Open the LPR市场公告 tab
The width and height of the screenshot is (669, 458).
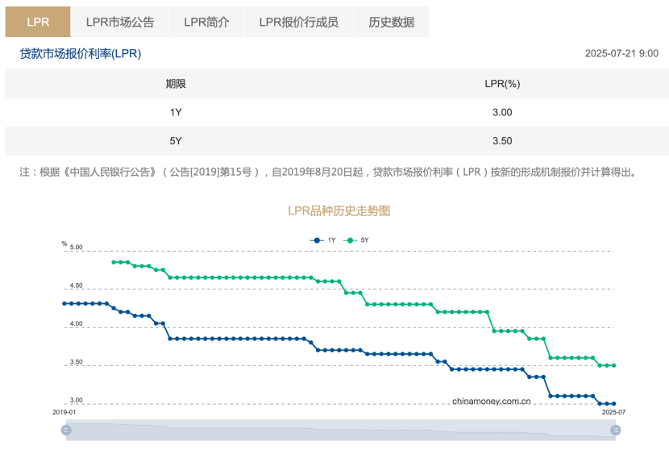(120, 22)
